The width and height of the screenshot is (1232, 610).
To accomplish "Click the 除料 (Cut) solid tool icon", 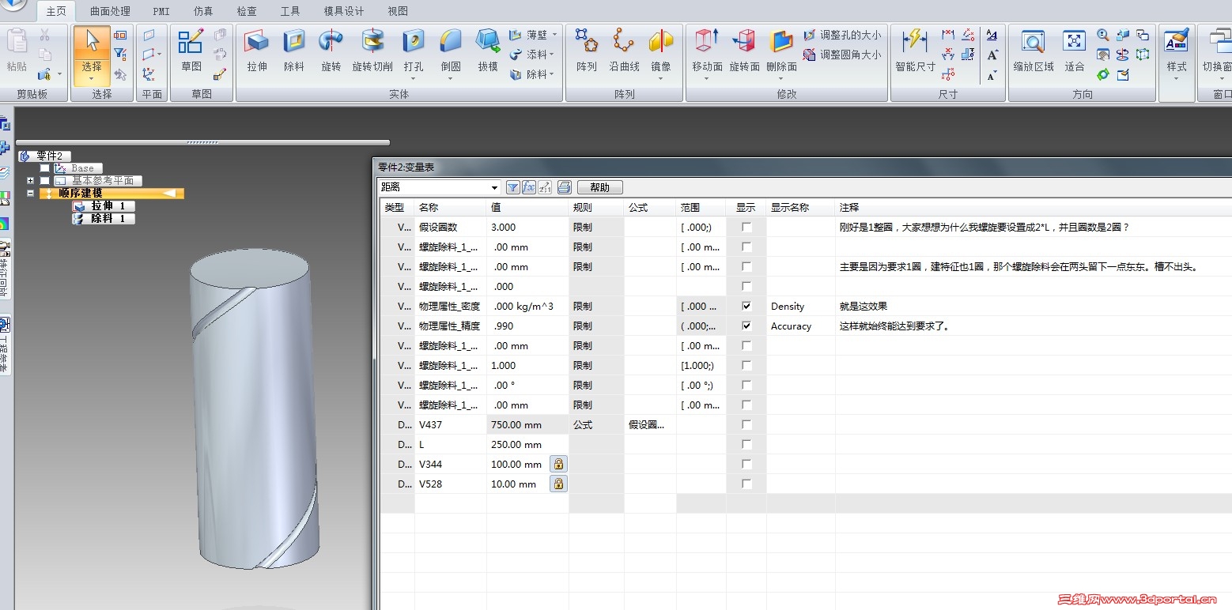I will pyautogui.click(x=294, y=51).
